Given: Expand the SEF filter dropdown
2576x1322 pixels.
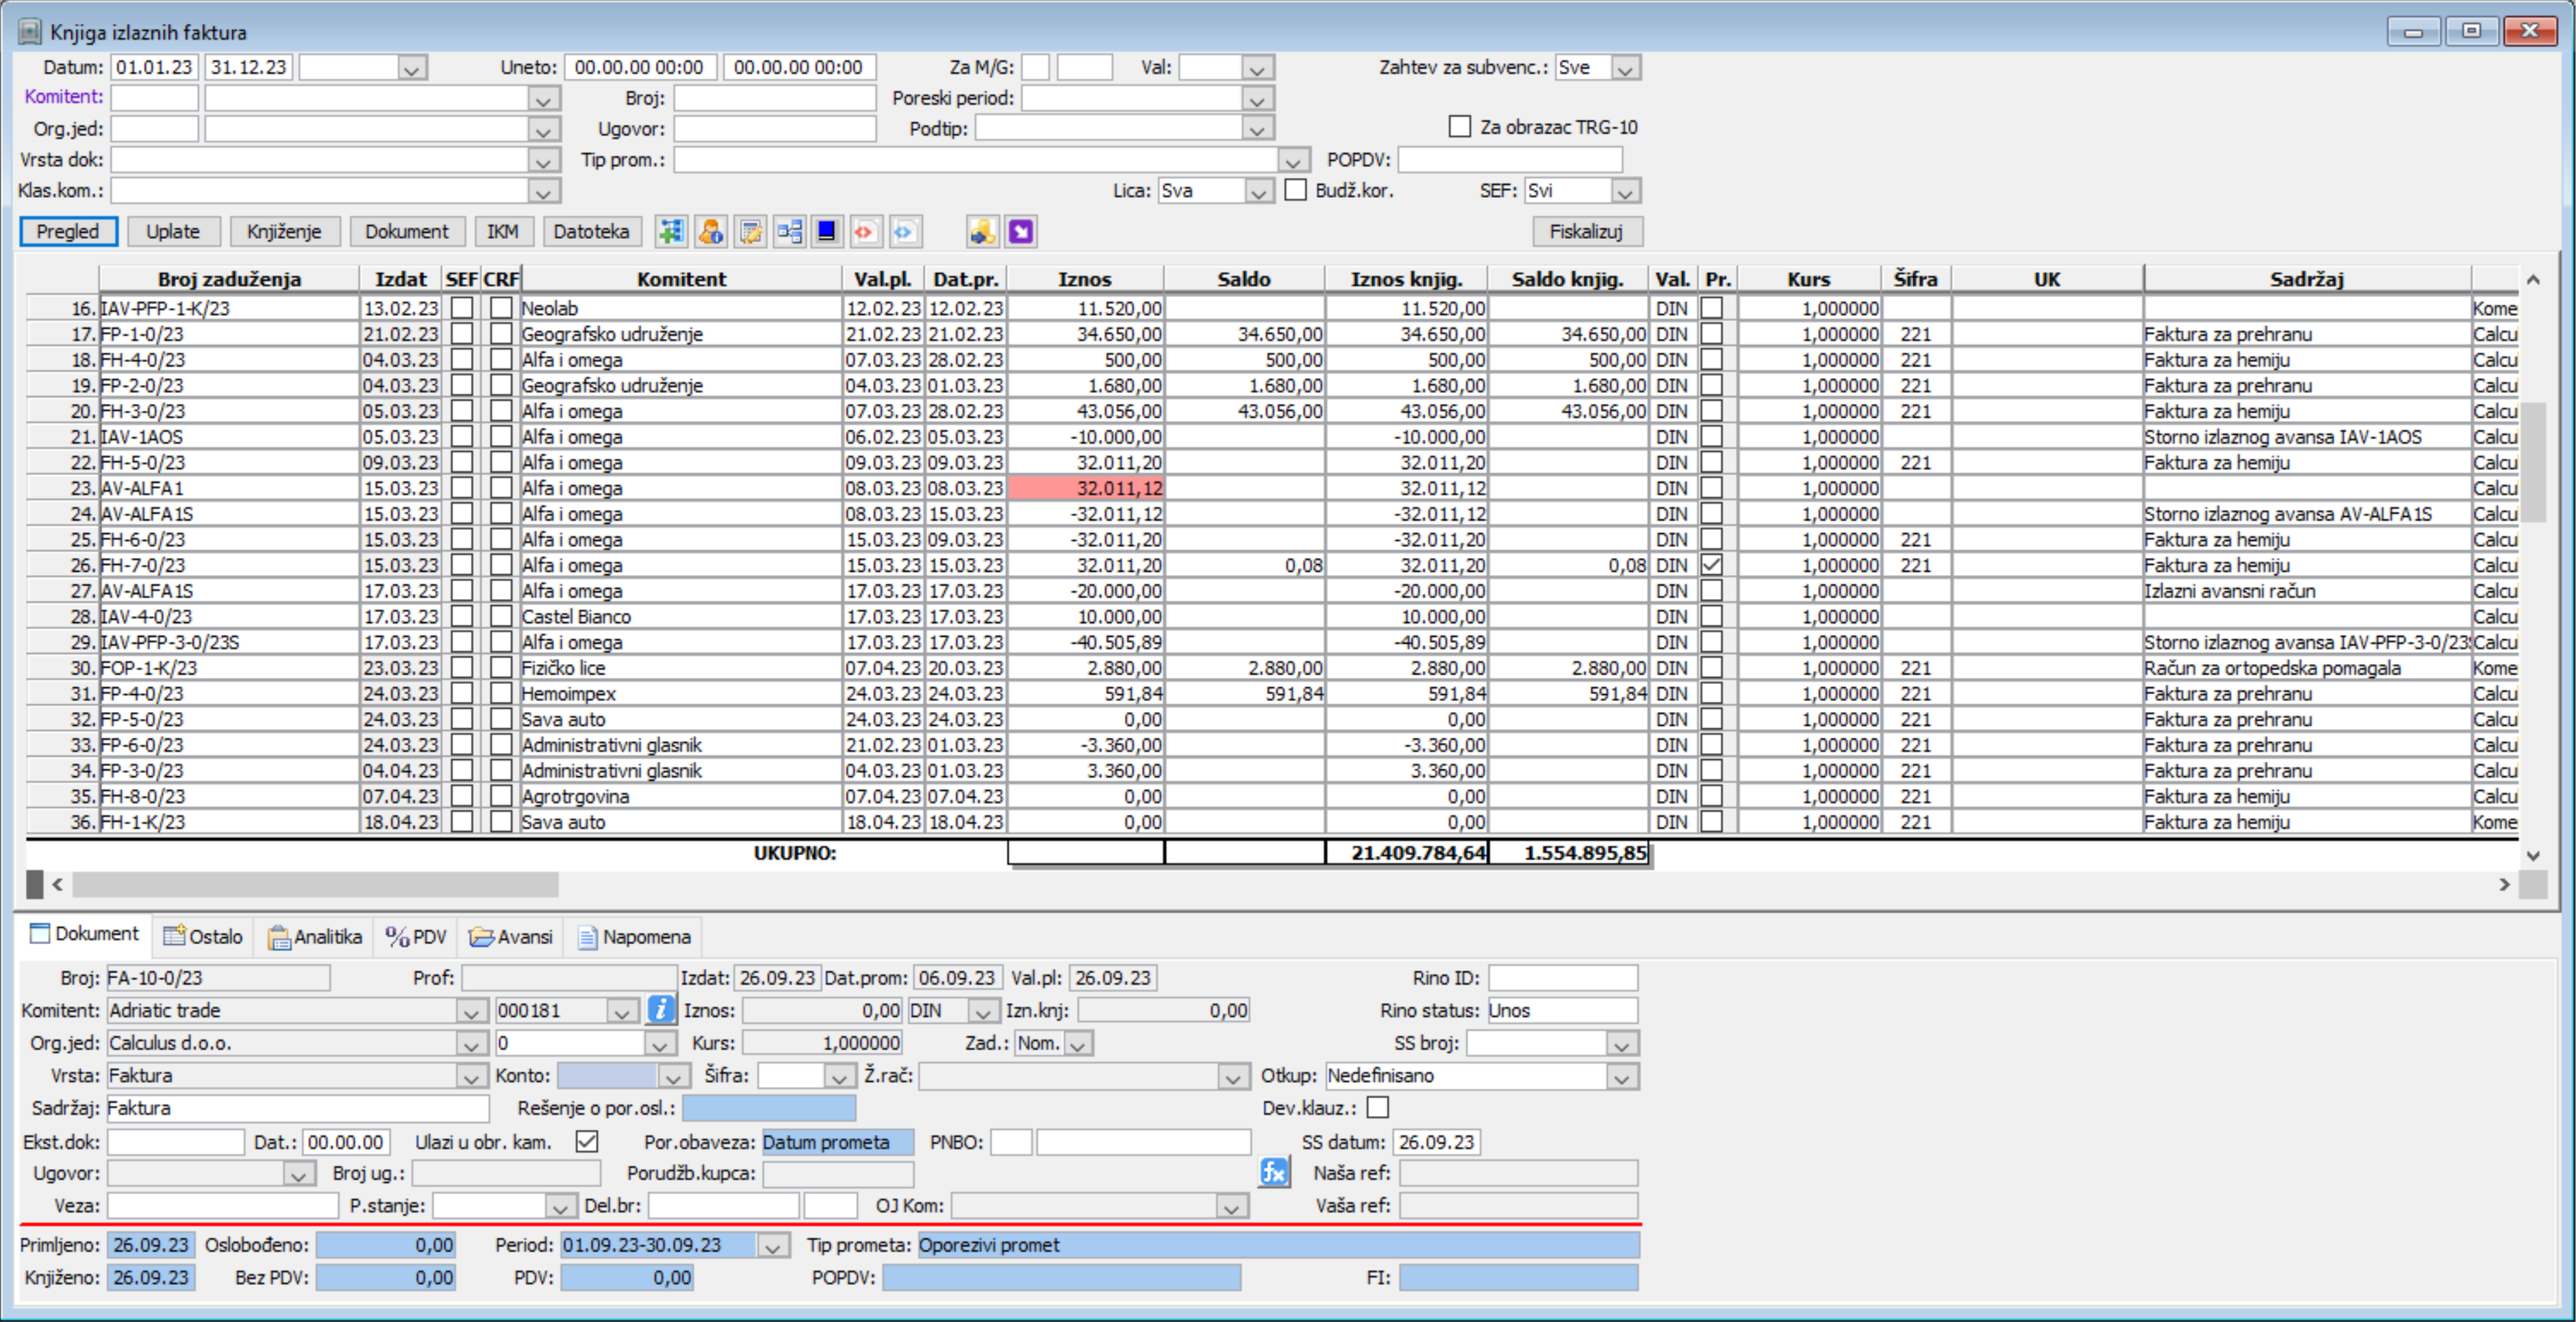Looking at the screenshot, I should click(1625, 191).
